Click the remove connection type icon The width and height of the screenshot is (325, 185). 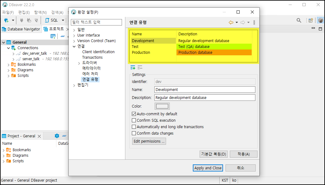click(x=140, y=67)
